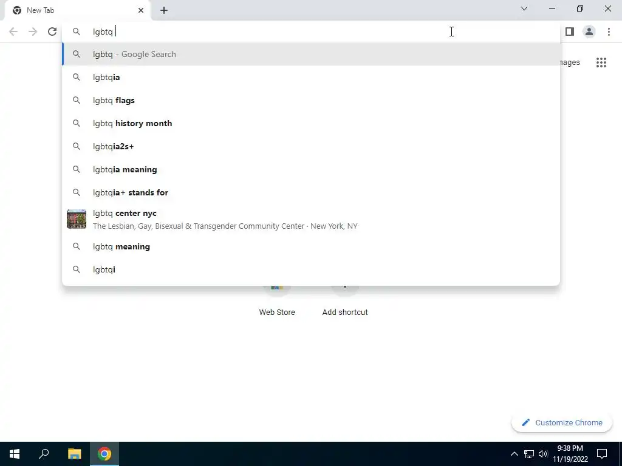Choose 'lgbtqia+ stands for' suggestion
Viewport: 622px width, 466px height.
point(312,192)
